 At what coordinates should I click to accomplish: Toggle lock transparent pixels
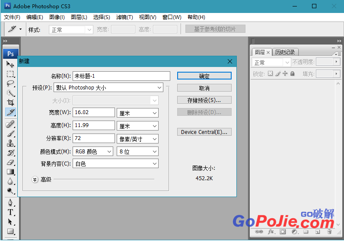click(270, 73)
